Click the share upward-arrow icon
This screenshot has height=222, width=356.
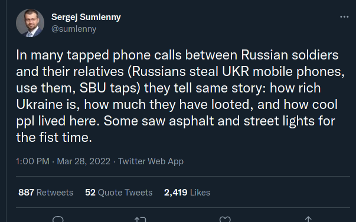308,219
